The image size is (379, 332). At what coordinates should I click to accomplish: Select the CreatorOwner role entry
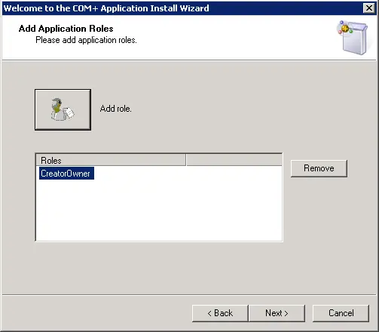coord(66,174)
